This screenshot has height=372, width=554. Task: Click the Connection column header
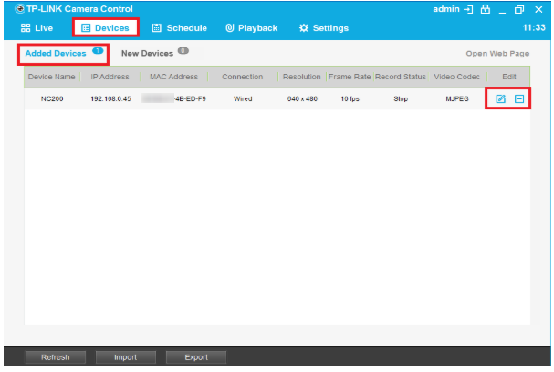pos(243,77)
